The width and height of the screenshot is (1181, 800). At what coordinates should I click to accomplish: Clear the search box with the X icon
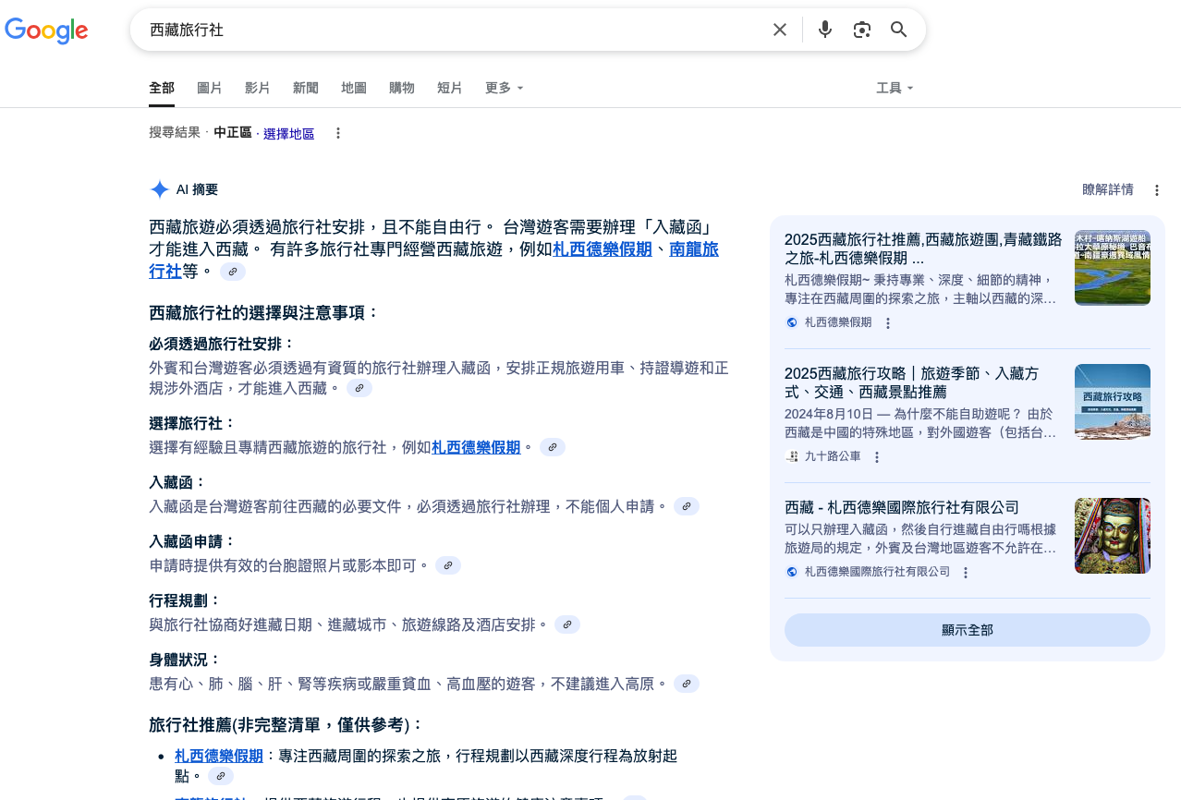(780, 30)
